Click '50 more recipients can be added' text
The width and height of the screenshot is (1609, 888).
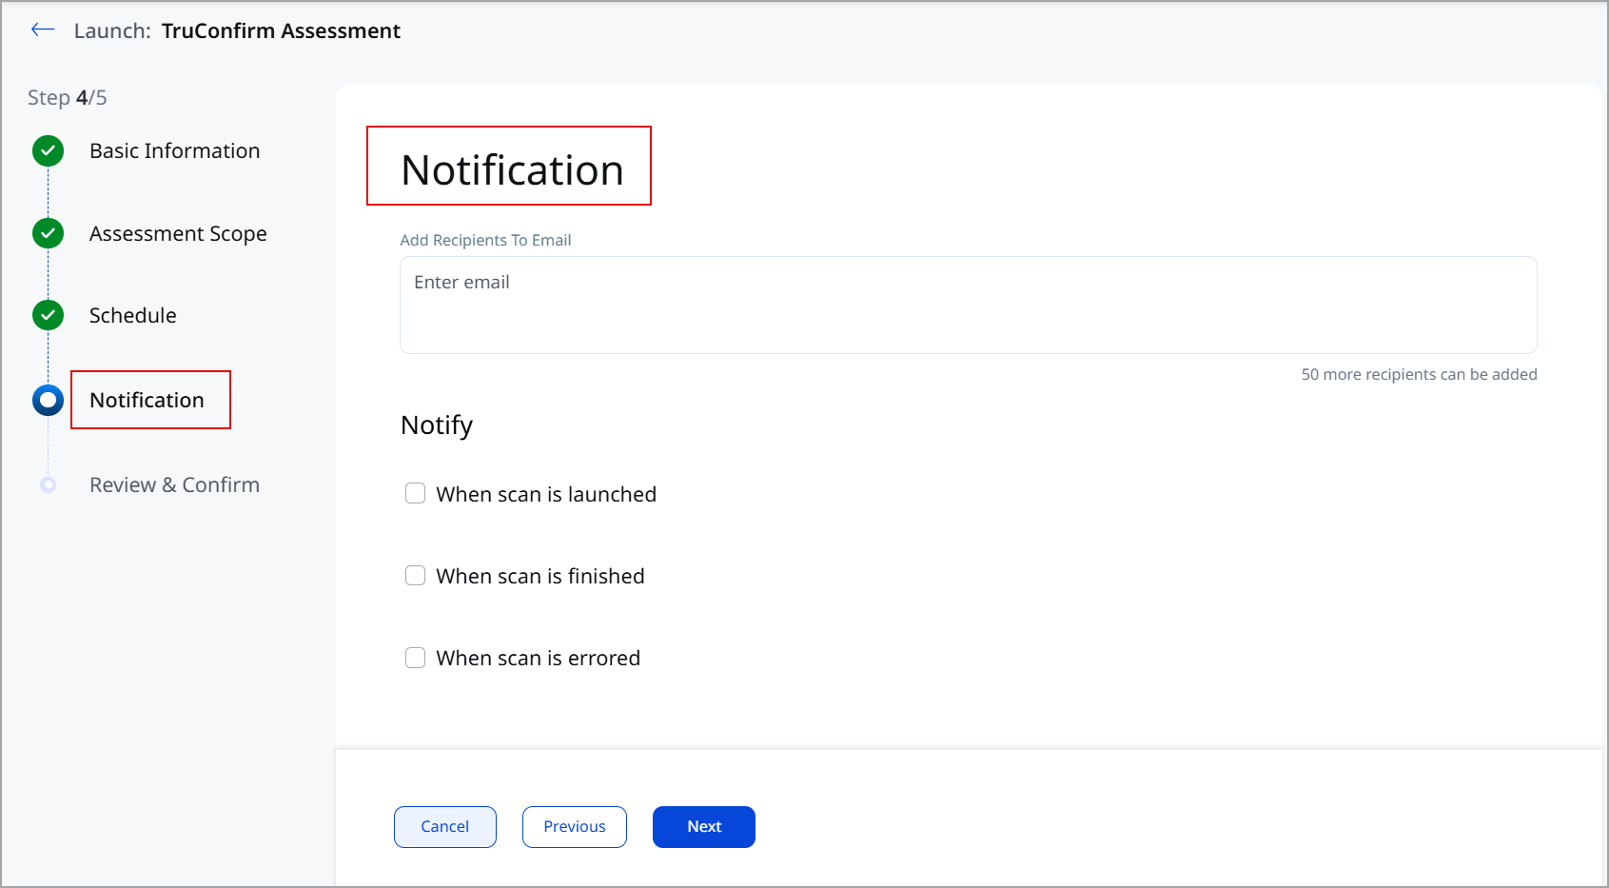[x=1419, y=374]
